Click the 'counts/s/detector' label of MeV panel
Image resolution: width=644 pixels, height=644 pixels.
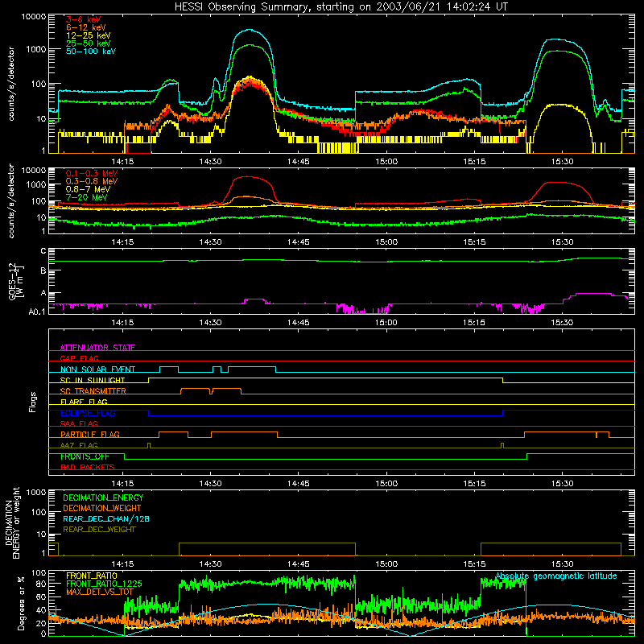click(x=11, y=200)
